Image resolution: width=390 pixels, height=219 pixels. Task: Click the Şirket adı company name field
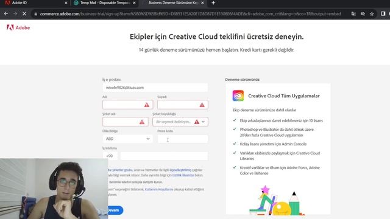[126, 122]
